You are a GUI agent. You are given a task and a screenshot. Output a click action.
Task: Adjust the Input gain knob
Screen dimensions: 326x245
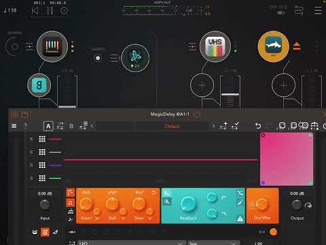pyautogui.click(x=45, y=205)
